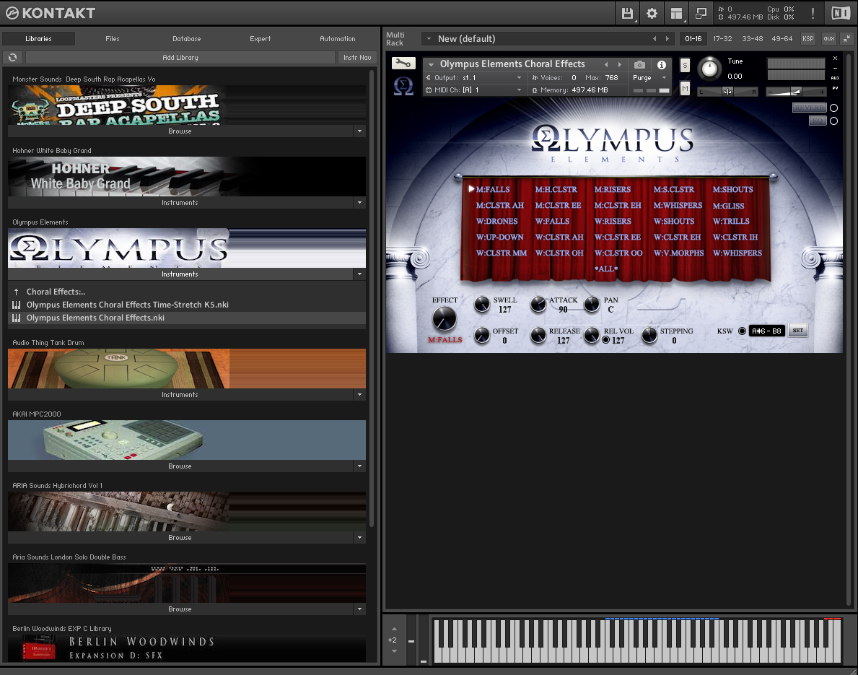This screenshot has width=858, height=675.
Task: Enable the KSW keyswitch radio button
Action: pos(742,331)
